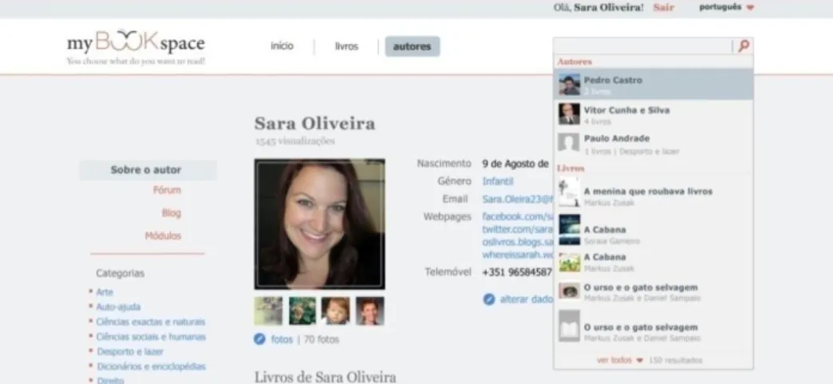Screen dimensions: 833x384
Task: Open the Blog sidebar link
Action: coord(171,212)
